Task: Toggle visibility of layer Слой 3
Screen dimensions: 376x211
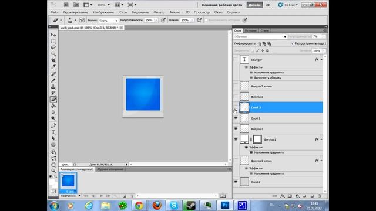Action: [x=236, y=107]
